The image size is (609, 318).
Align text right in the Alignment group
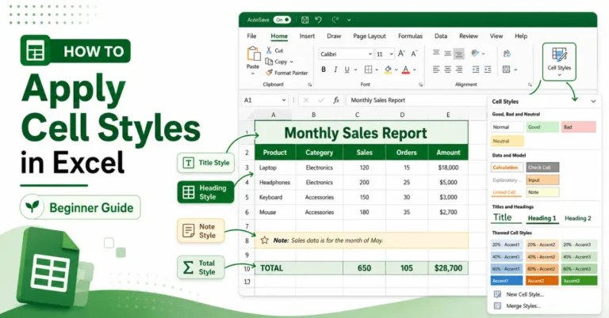459,70
